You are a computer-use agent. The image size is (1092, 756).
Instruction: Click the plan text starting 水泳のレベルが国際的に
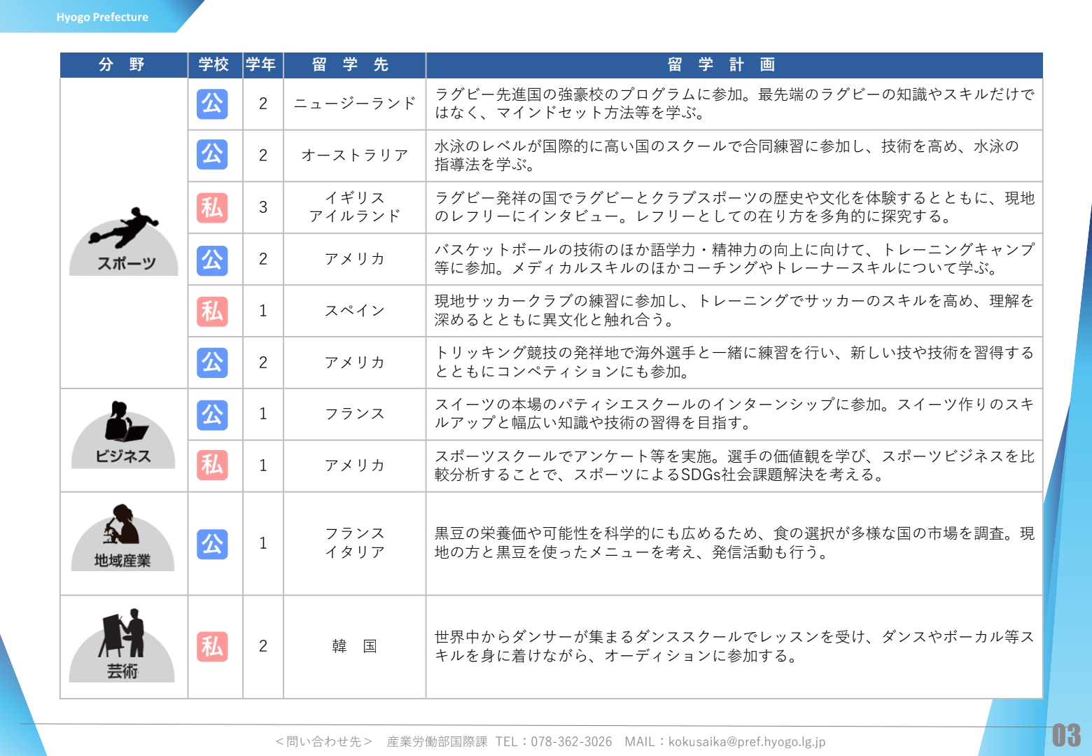point(727,155)
